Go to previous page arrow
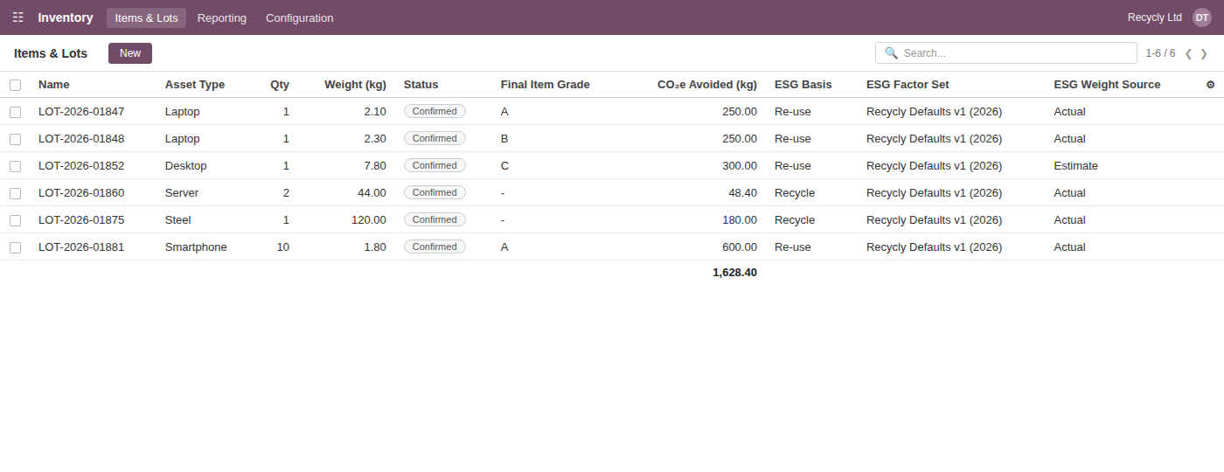 click(x=1188, y=53)
